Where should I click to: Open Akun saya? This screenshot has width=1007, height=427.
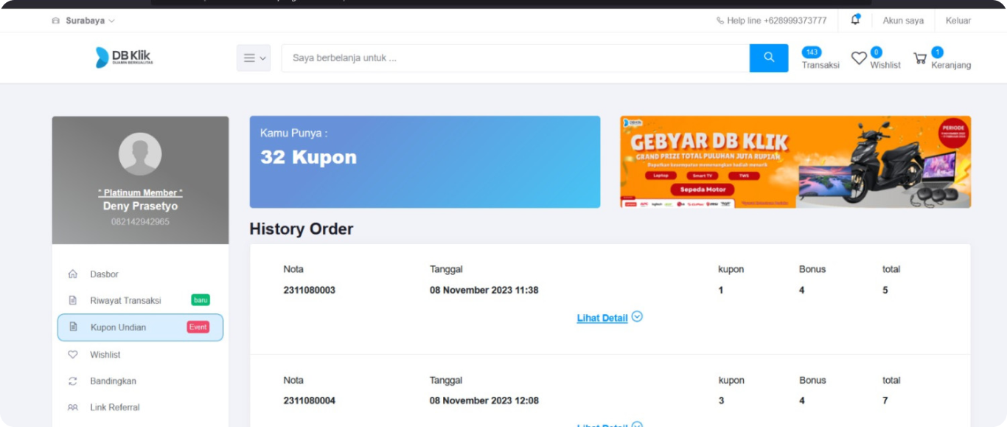pyautogui.click(x=902, y=20)
